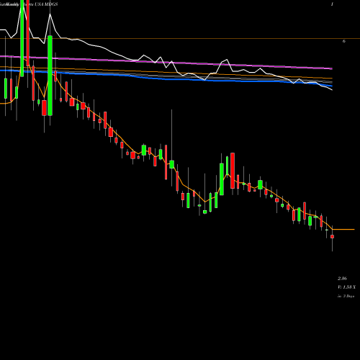Select the last red candle at chart's right end
This screenshot has height=360, width=360.
pyautogui.click(x=333, y=237)
